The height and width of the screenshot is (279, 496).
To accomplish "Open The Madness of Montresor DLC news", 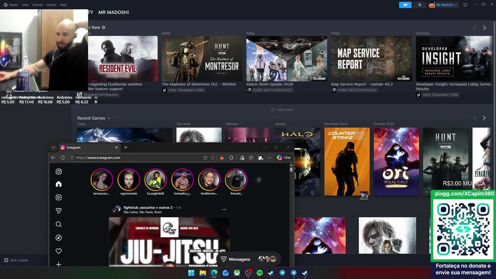I will [x=202, y=59].
